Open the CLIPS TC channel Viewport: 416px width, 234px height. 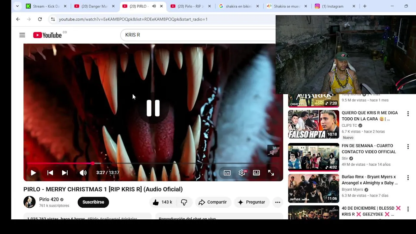coord(349,125)
